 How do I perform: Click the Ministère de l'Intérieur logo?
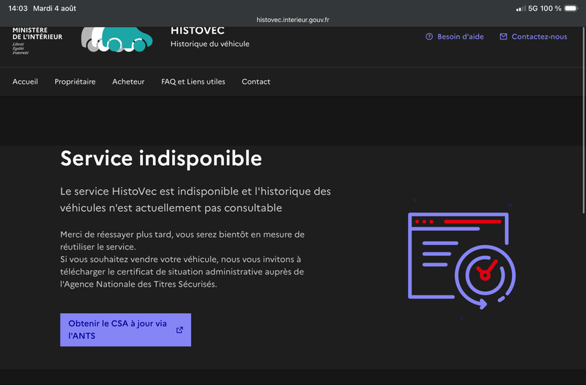coord(37,41)
